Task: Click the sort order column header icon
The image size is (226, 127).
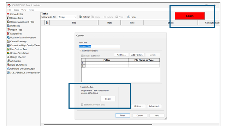Action: pos(47,23)
